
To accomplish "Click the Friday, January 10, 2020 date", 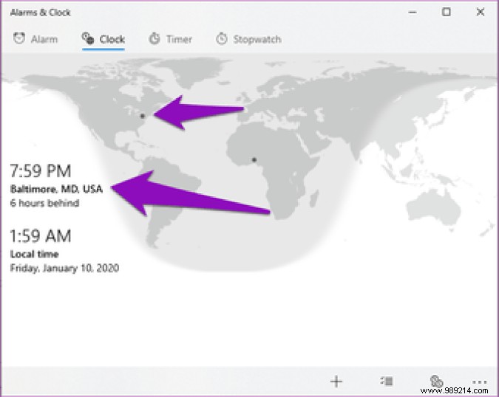I will point(64,268).
